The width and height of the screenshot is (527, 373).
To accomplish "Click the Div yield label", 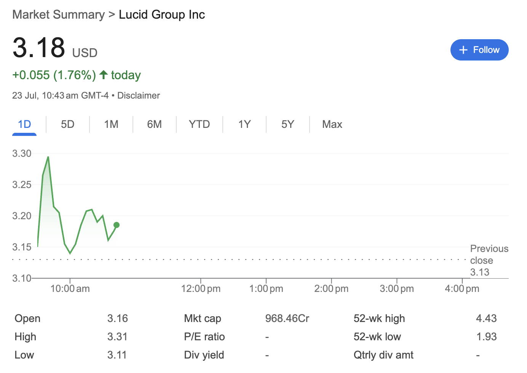I will click(204, 355).
